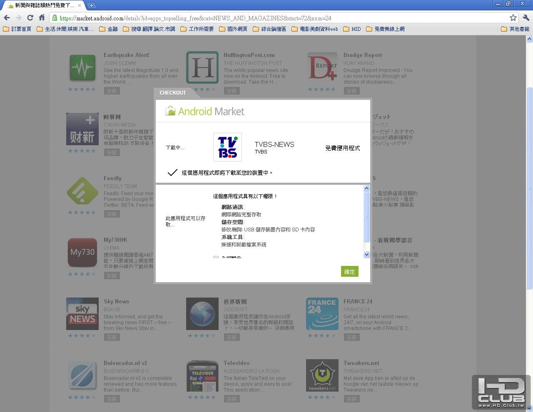Click the FRANCE 24 app icon
The image size is (533, 412).
click(x=322, y=314)
